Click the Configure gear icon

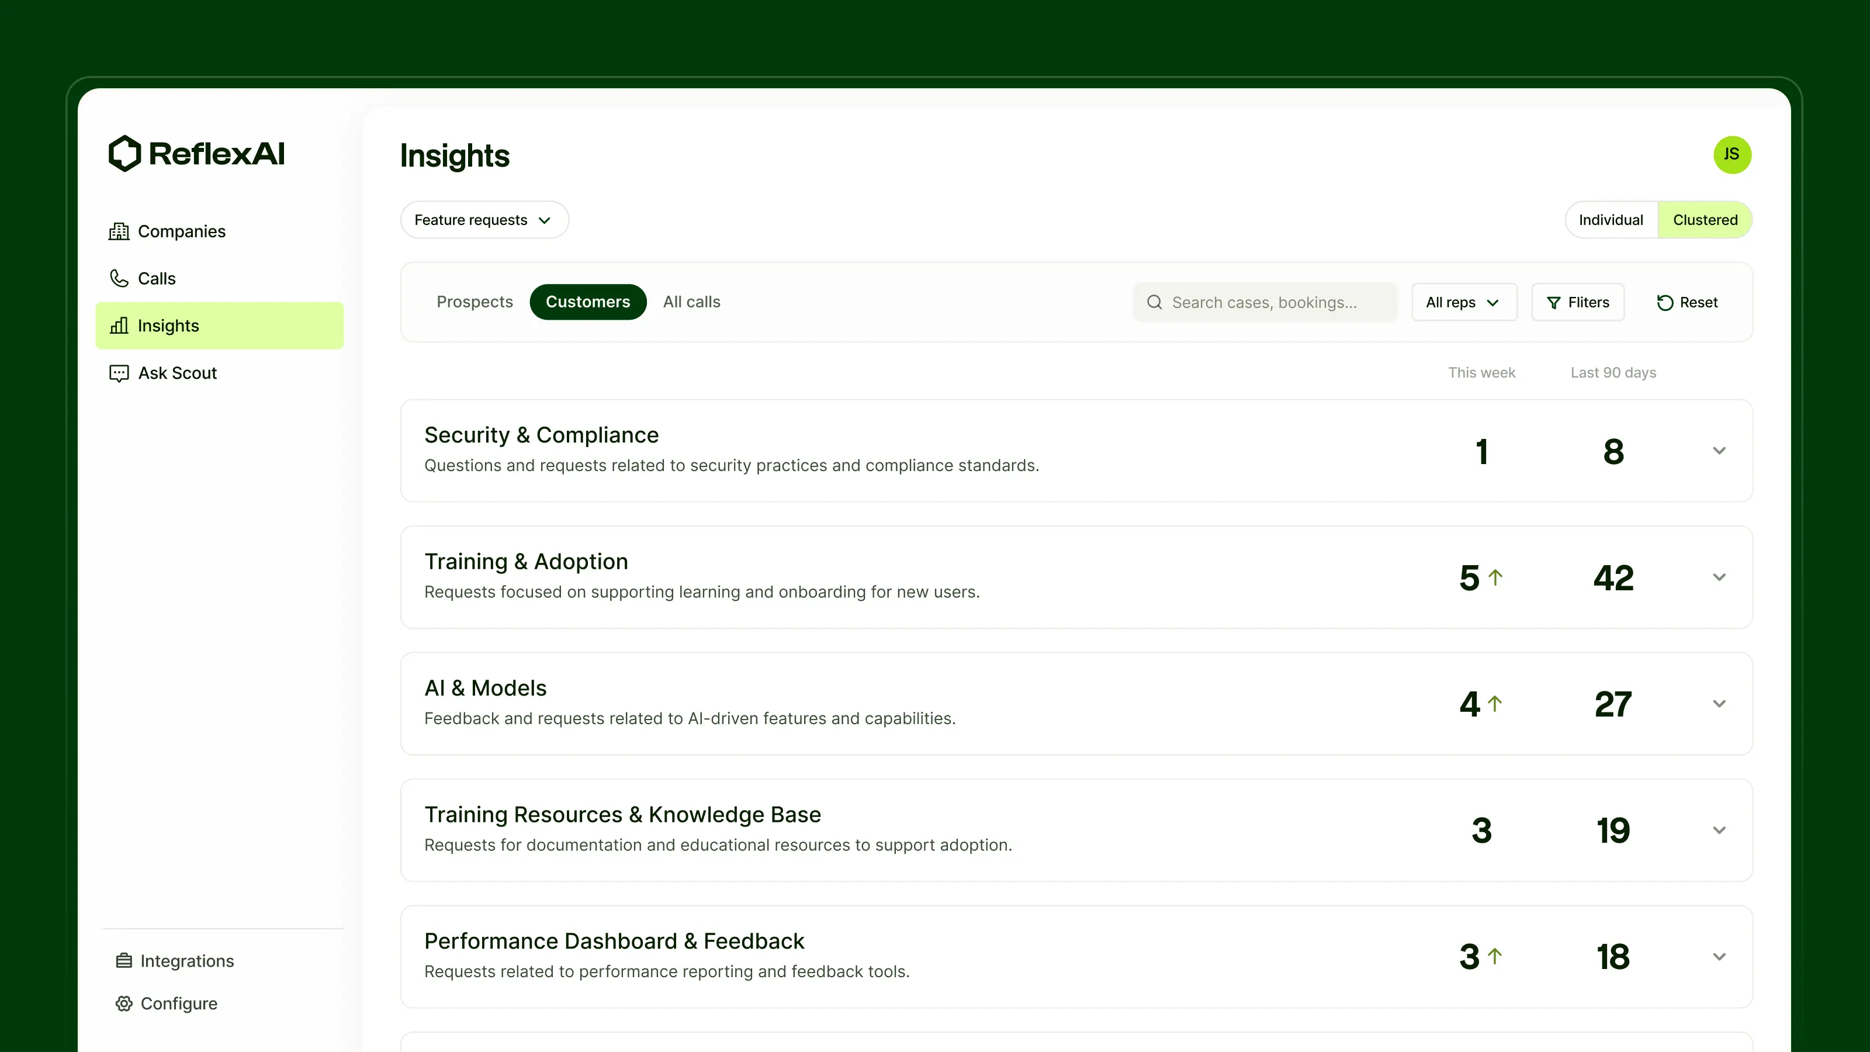tap(124, 1003)
